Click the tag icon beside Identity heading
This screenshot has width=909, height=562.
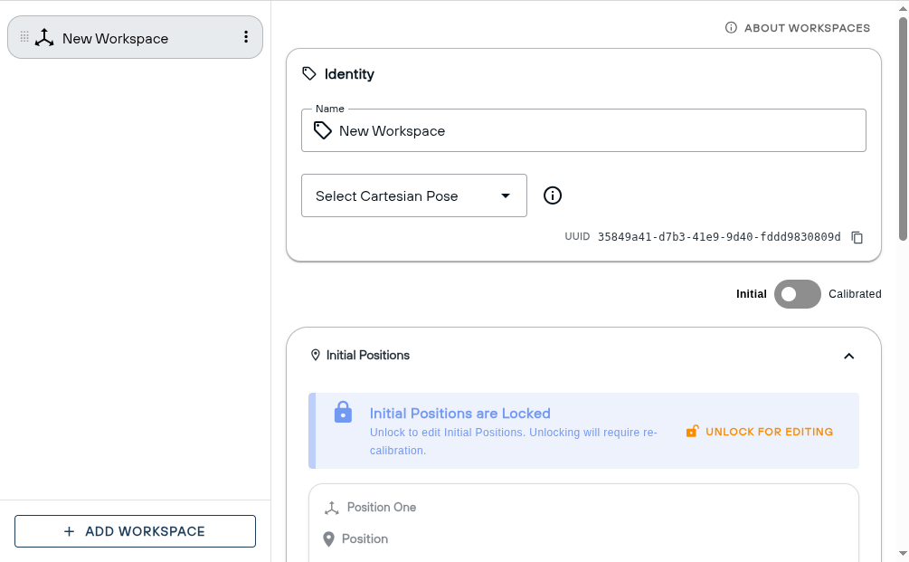coord(309,73)
